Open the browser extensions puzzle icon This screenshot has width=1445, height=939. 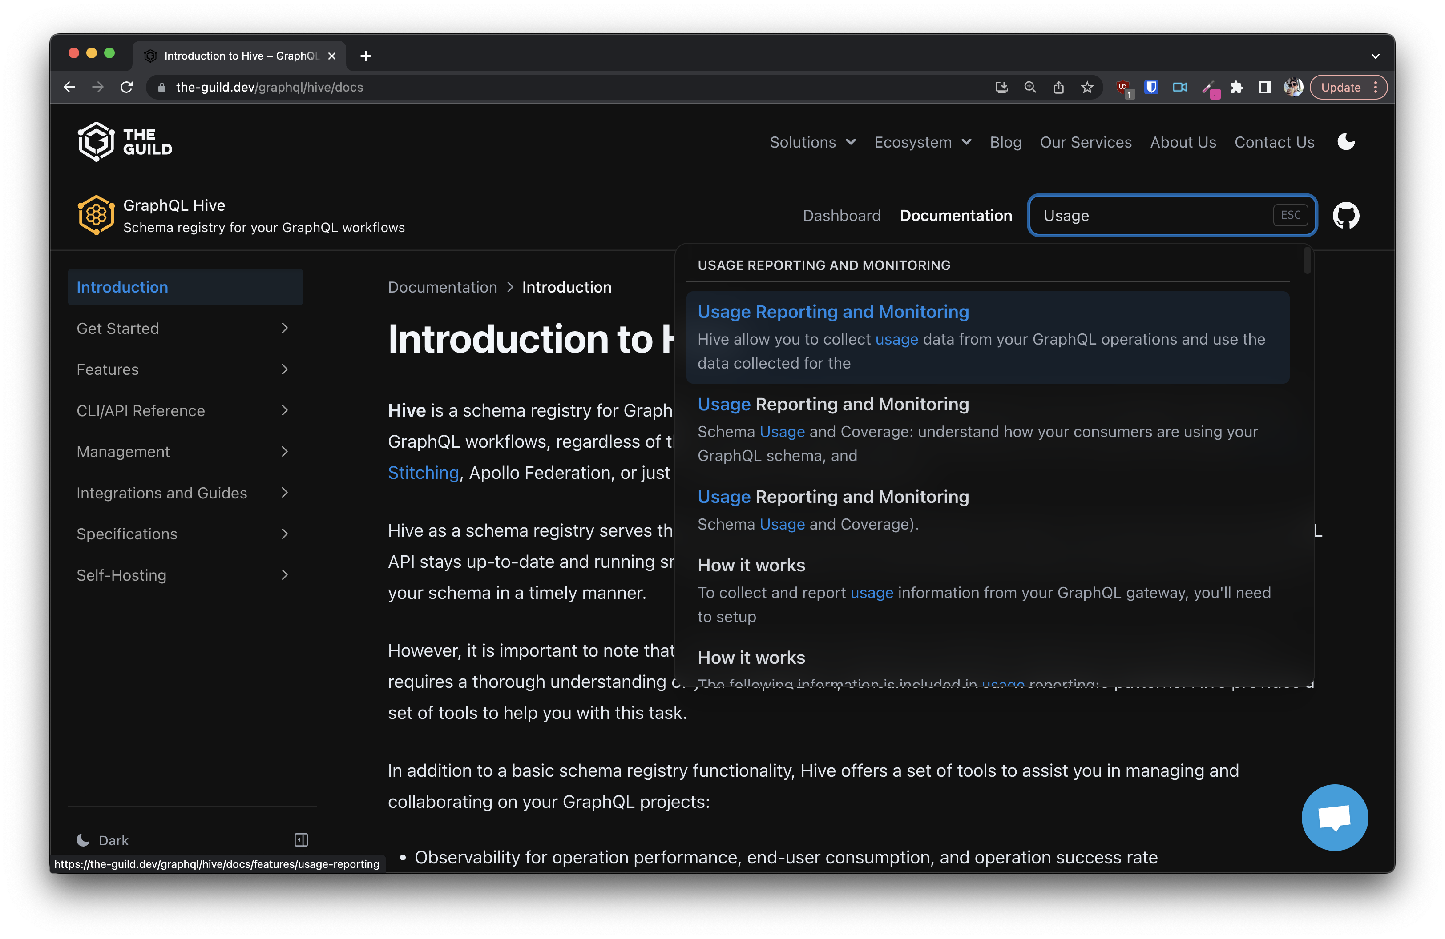1237,87
